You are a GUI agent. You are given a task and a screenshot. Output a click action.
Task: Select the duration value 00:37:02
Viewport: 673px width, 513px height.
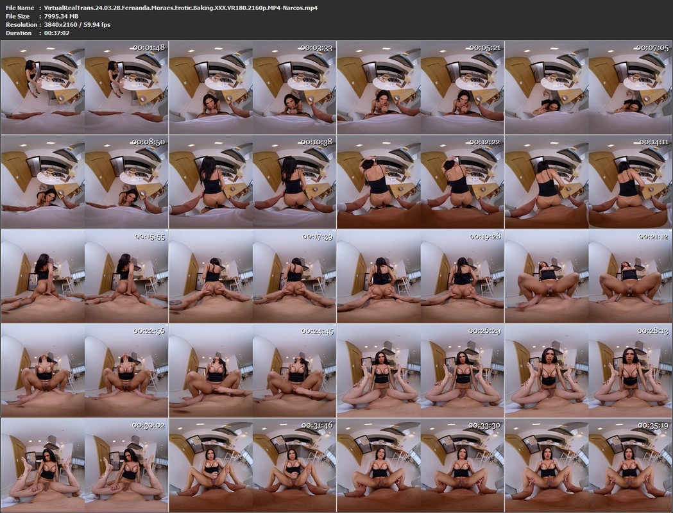pyautogui.click(x=56, y=33)
